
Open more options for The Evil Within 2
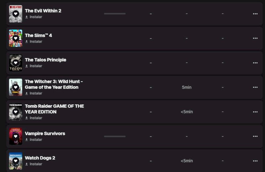coord(255,14)
